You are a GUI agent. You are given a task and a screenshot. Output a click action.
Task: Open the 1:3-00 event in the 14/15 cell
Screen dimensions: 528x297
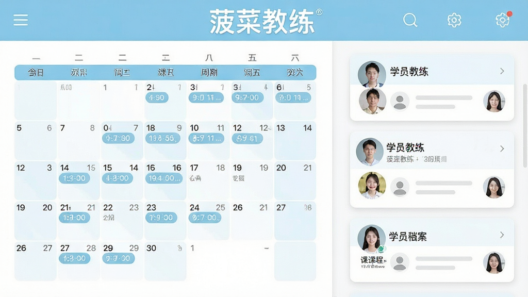(x=74, y=178)
